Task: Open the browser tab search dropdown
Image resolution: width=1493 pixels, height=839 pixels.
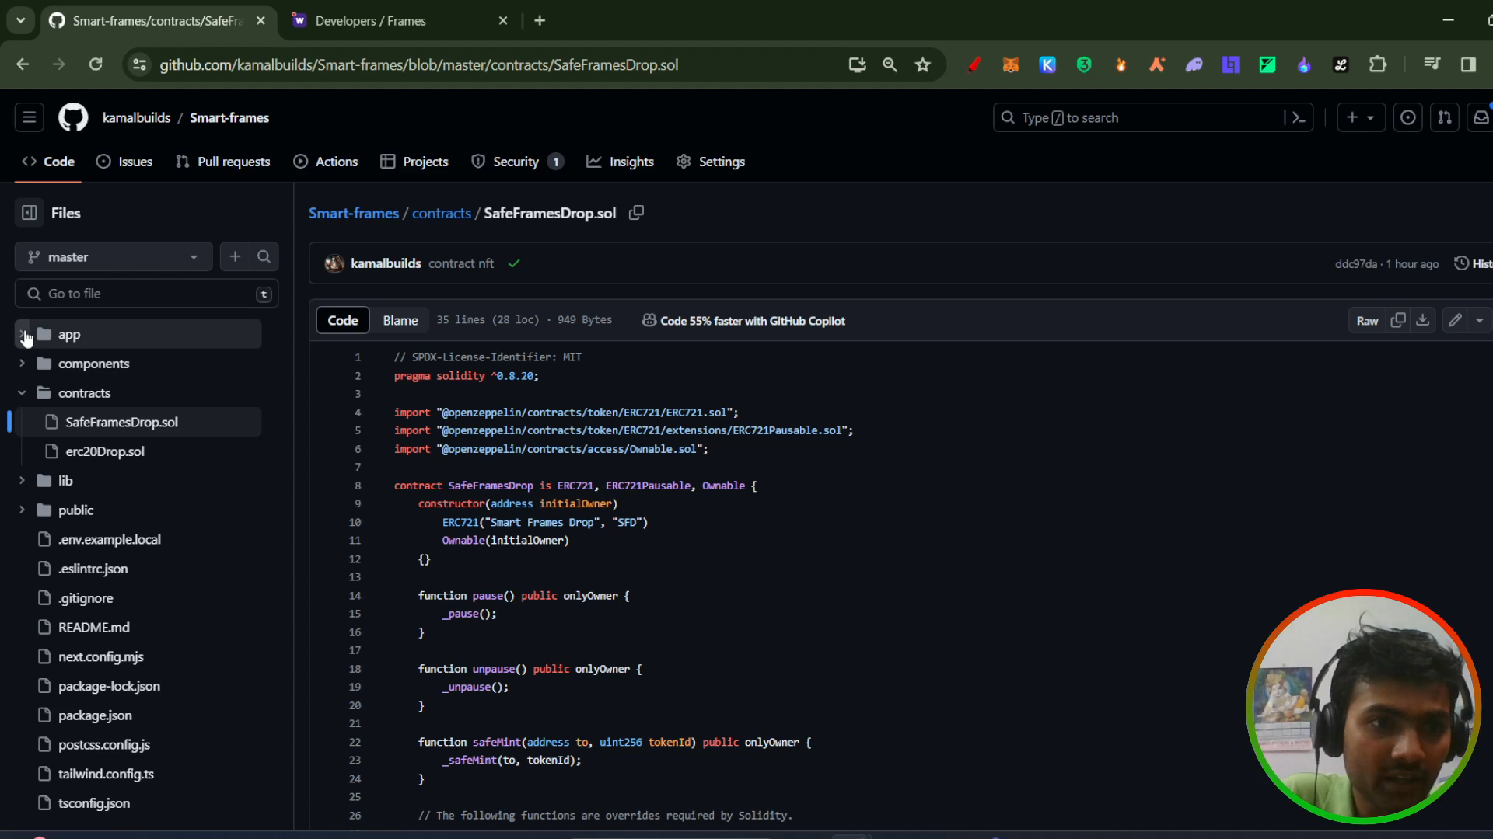Action: [21, 21]
